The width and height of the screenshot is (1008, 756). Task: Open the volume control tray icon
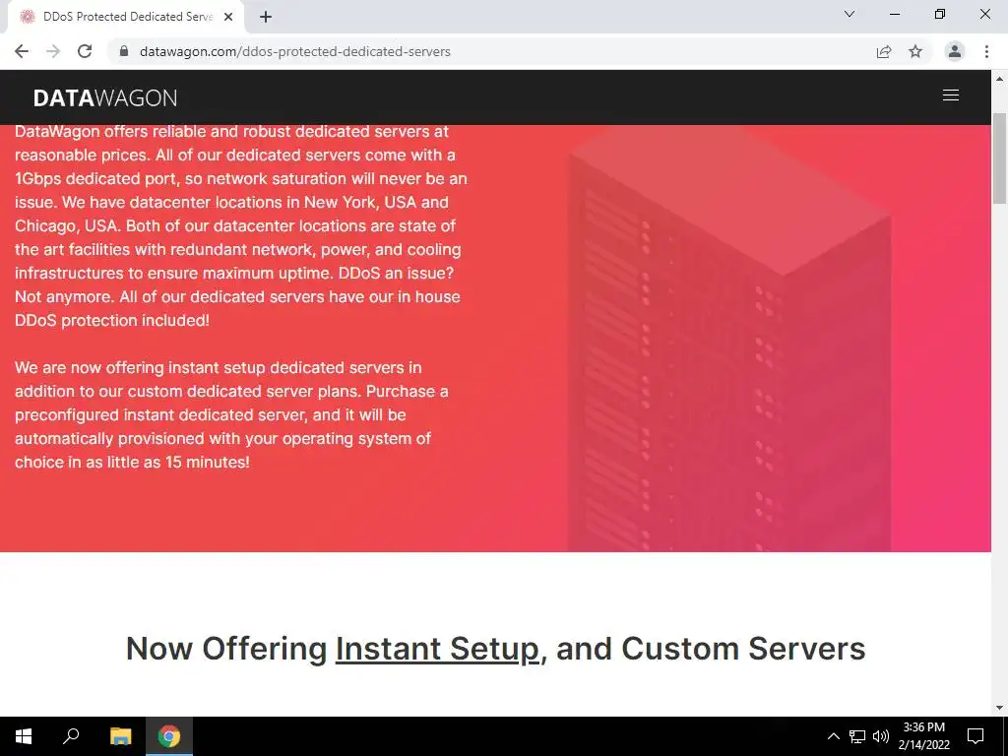(x=881, y=736)
